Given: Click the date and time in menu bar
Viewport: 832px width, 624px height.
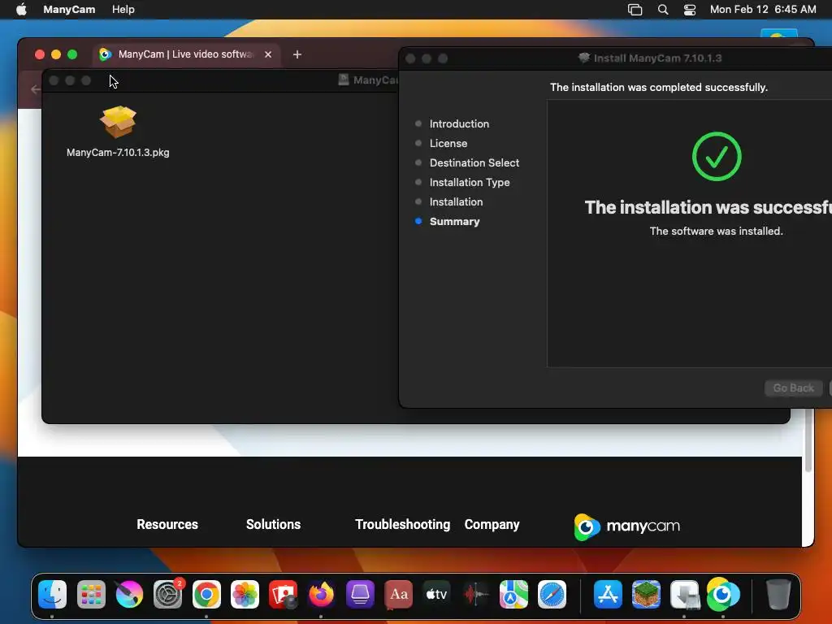Looking at the screenshot, I should click(762, 10).
